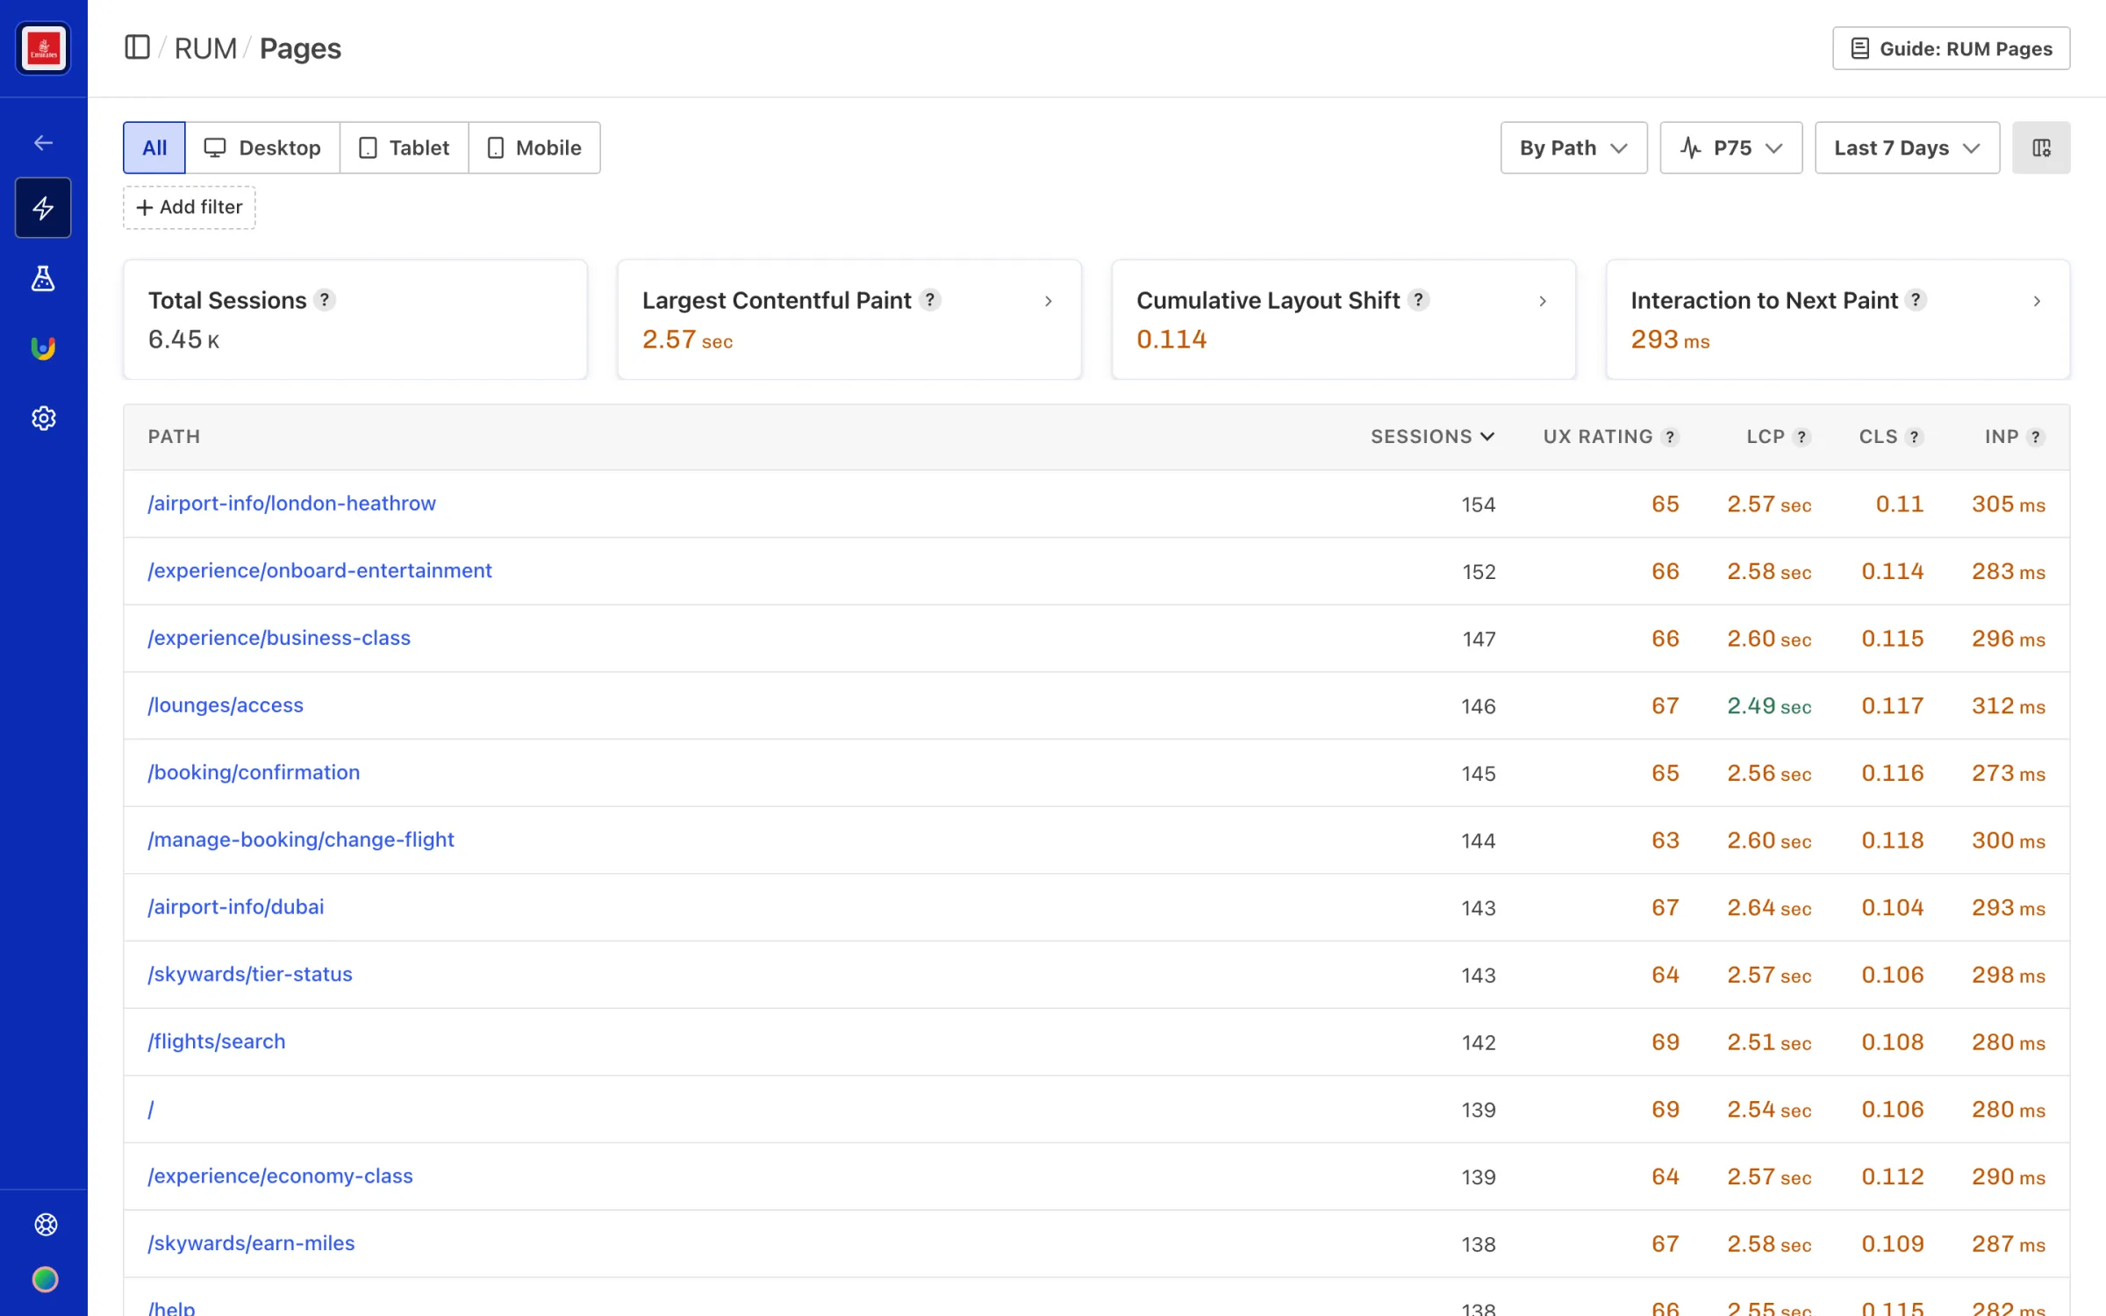Open the By Path dropdown
Image resolution: width=2106 pixels, height=1316 pixels.
click(1573, 147)
